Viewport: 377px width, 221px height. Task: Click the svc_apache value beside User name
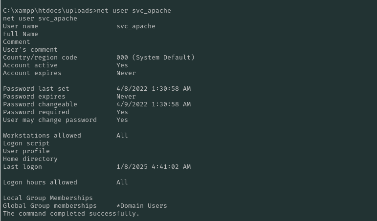point(135,26)
